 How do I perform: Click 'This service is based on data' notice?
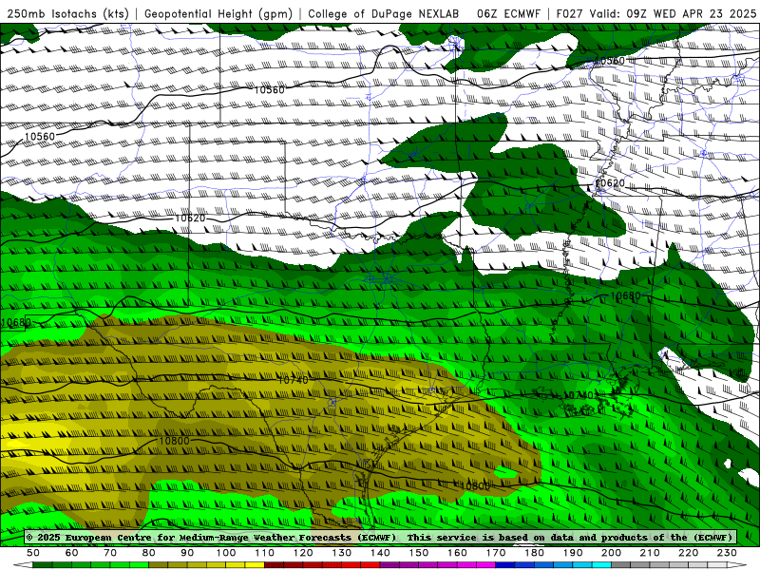489,538
